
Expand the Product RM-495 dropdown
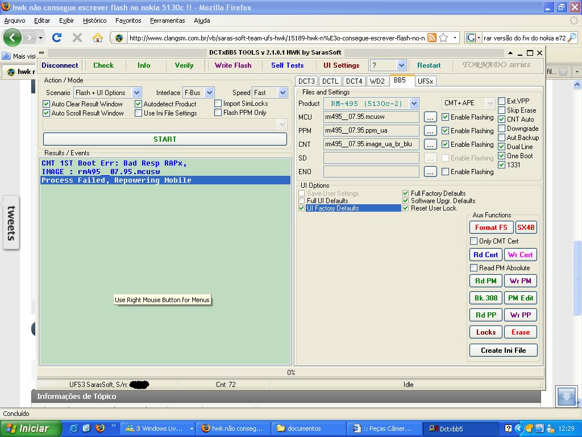click(x=414, y=104)
